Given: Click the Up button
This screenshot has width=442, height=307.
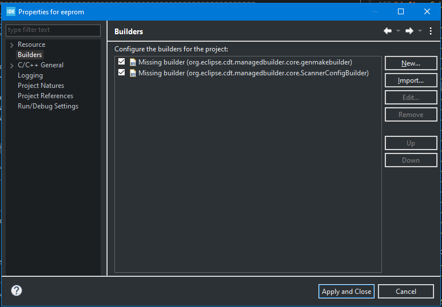Looking at the screenshot, I should 411,143.
